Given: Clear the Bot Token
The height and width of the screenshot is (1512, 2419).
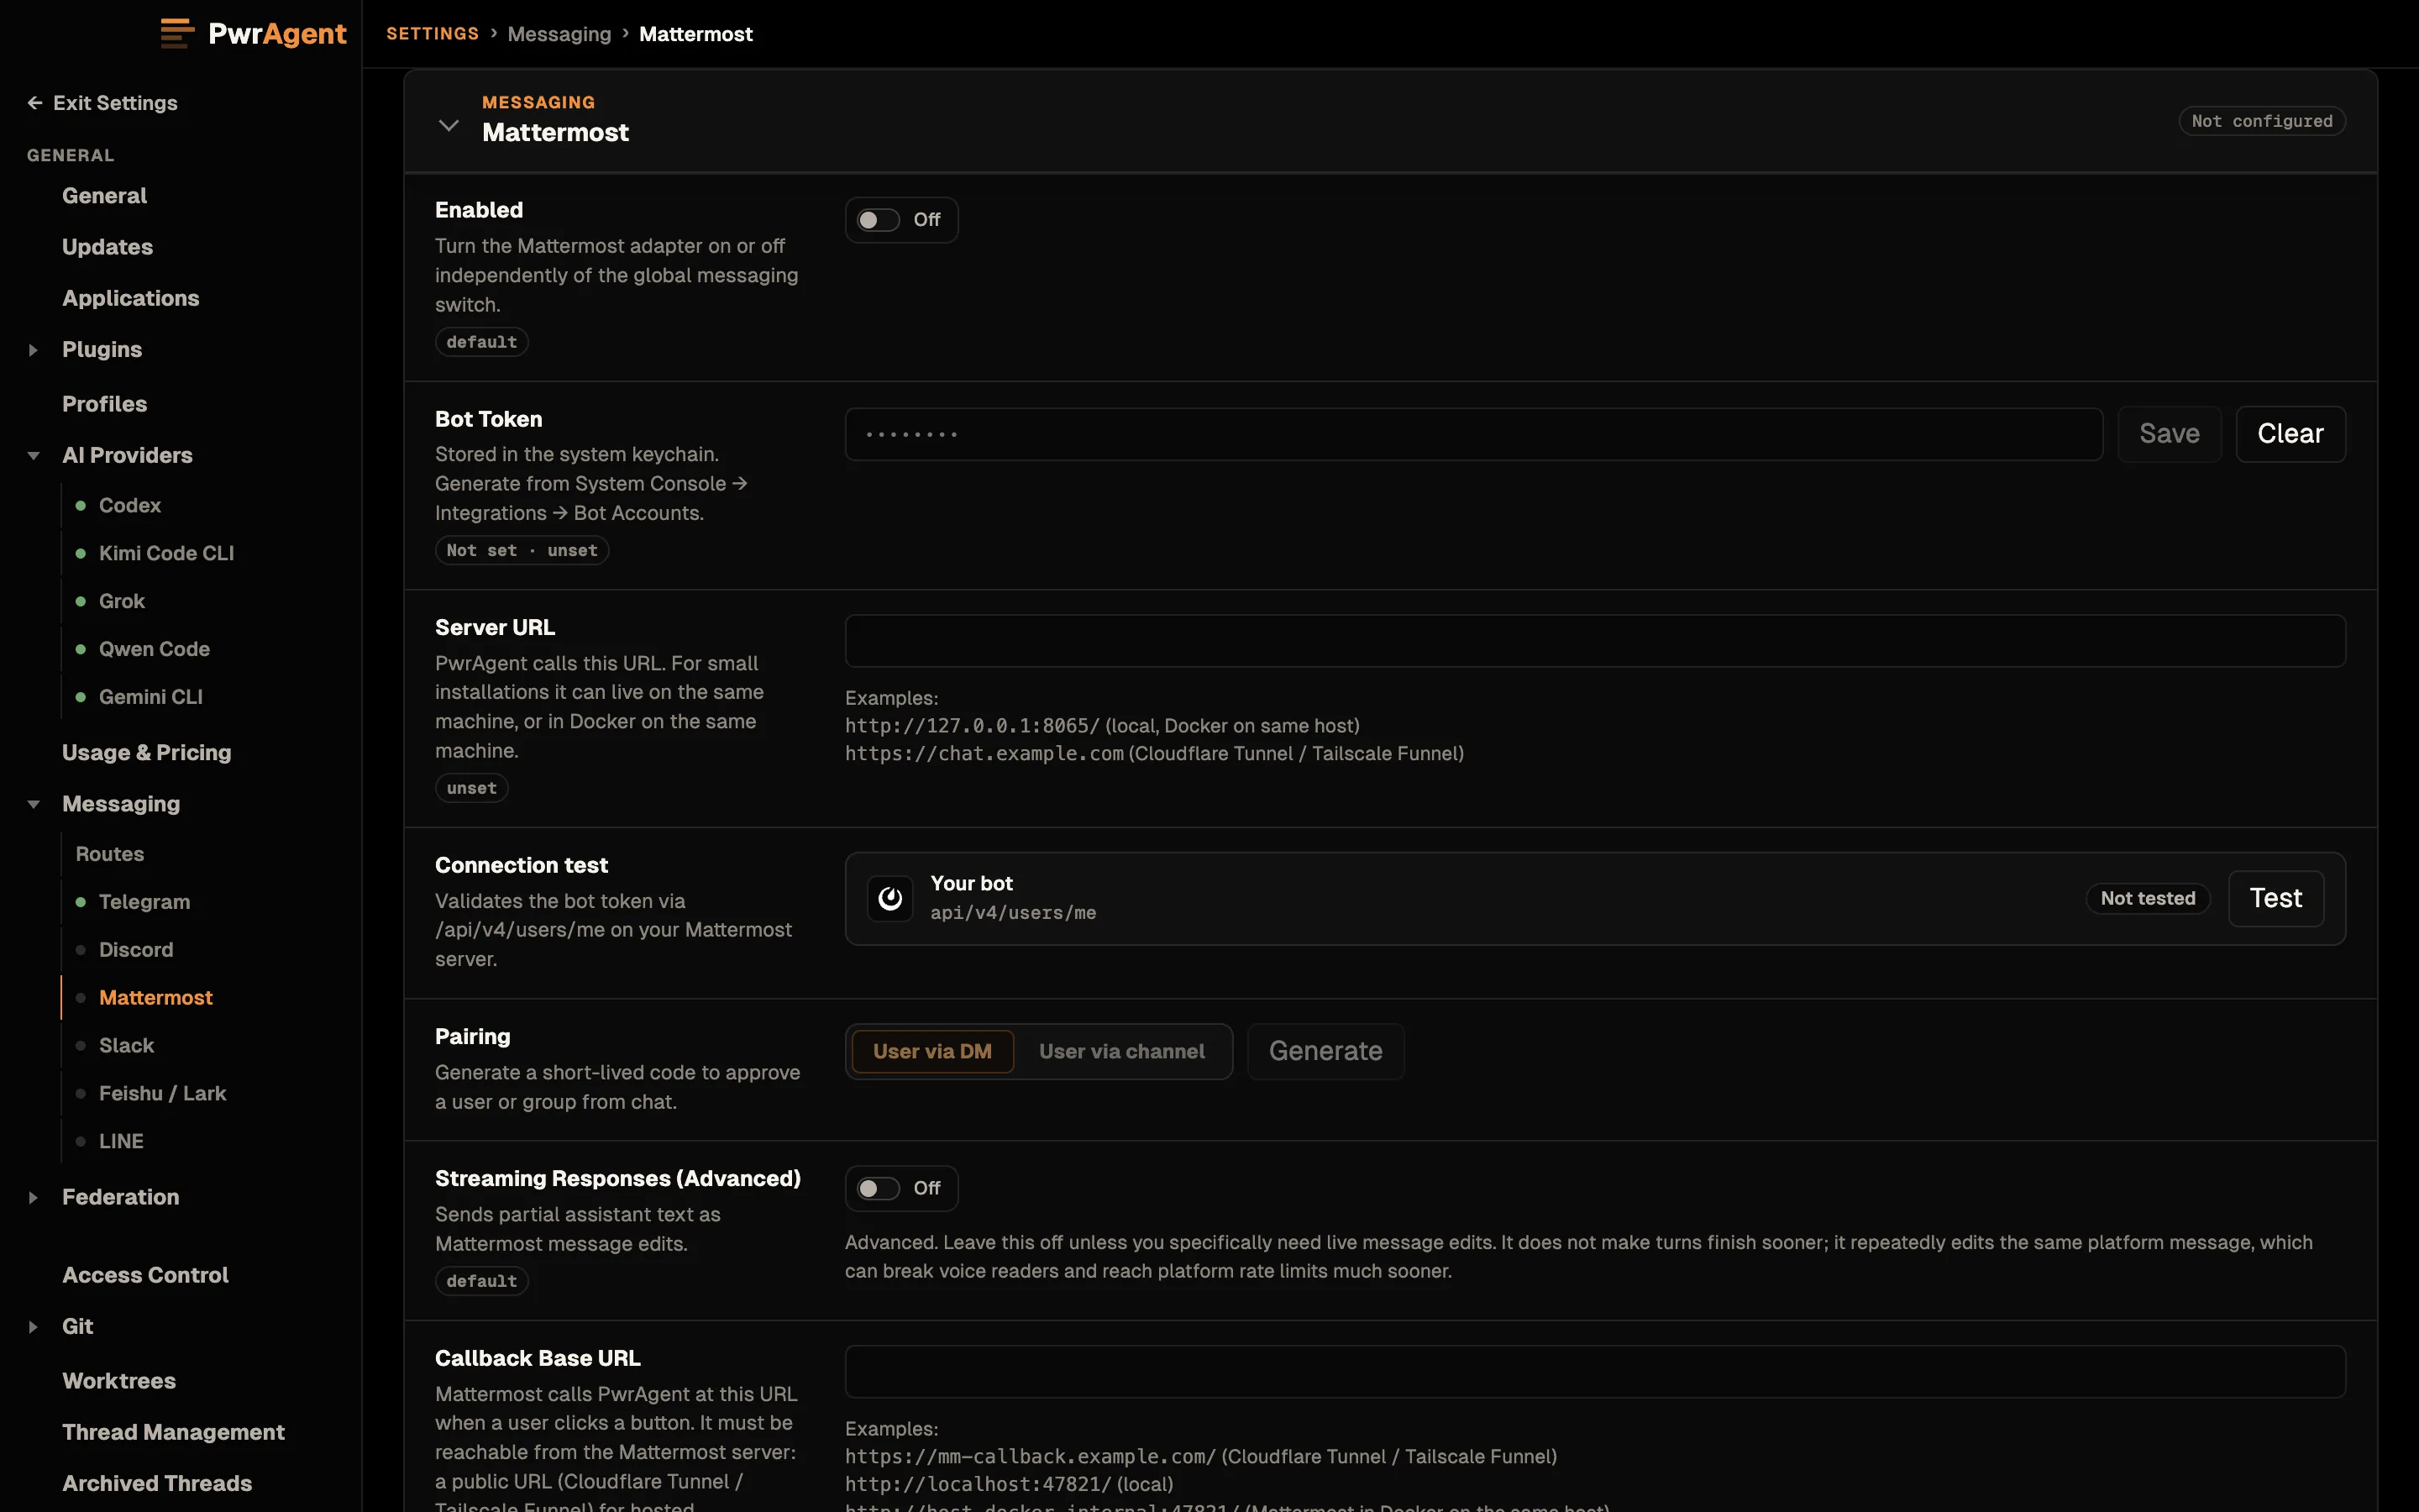Looking at the screenshot, I should point(2290,434).
